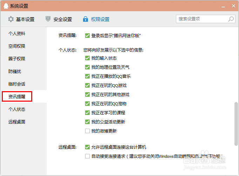Enable 自动接受连接请求 checkbox
239x176 pixels.
(87, 156)
